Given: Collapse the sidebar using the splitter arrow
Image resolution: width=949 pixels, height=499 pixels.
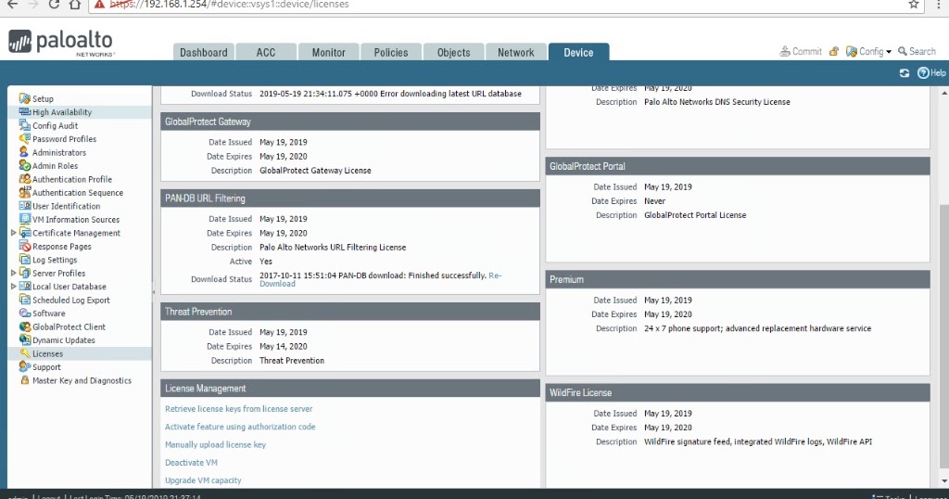Looking at the screenshot, I should click(154, 292).
